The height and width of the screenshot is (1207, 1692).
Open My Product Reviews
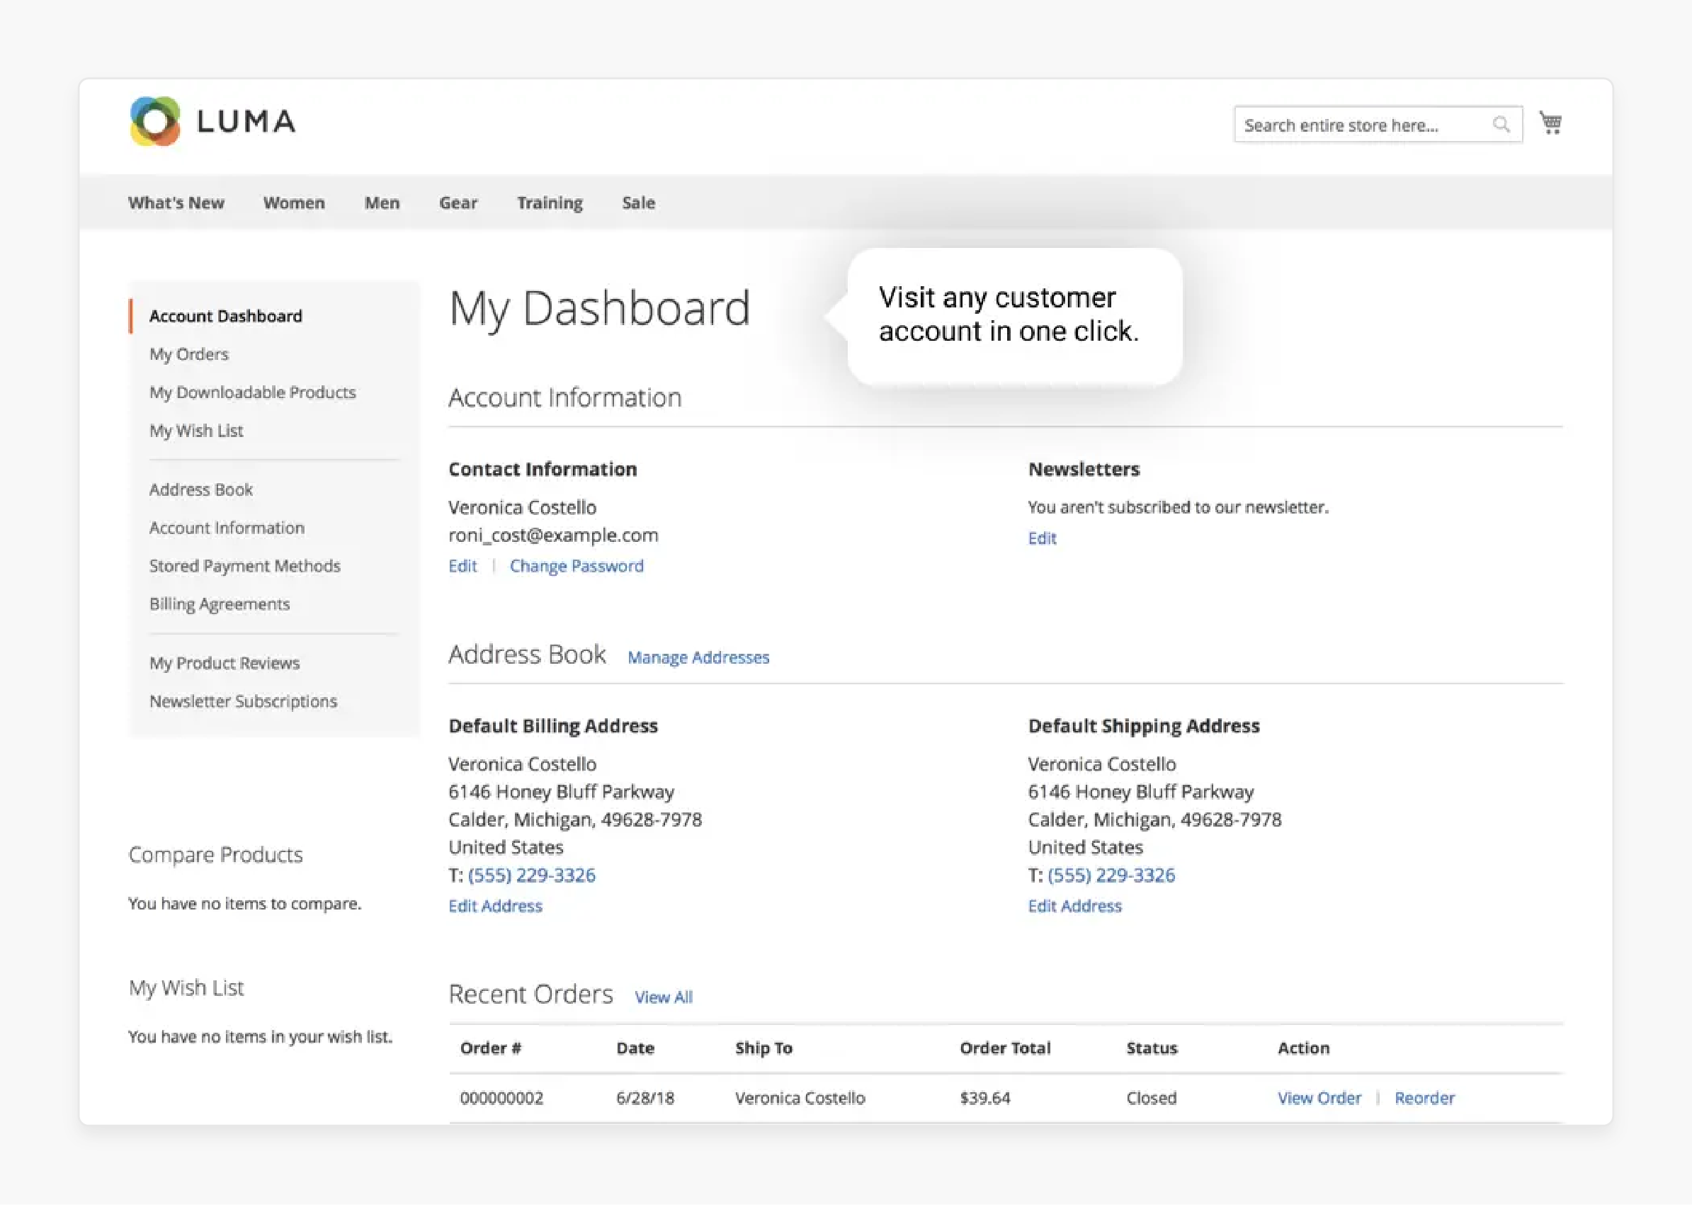(225, 664)
